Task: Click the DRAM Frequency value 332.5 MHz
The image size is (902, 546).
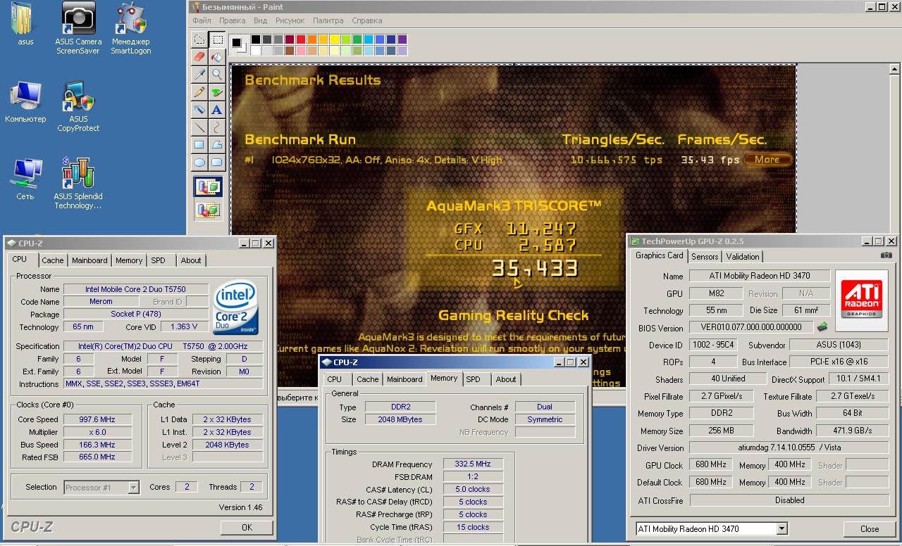Action: point(474,464)
